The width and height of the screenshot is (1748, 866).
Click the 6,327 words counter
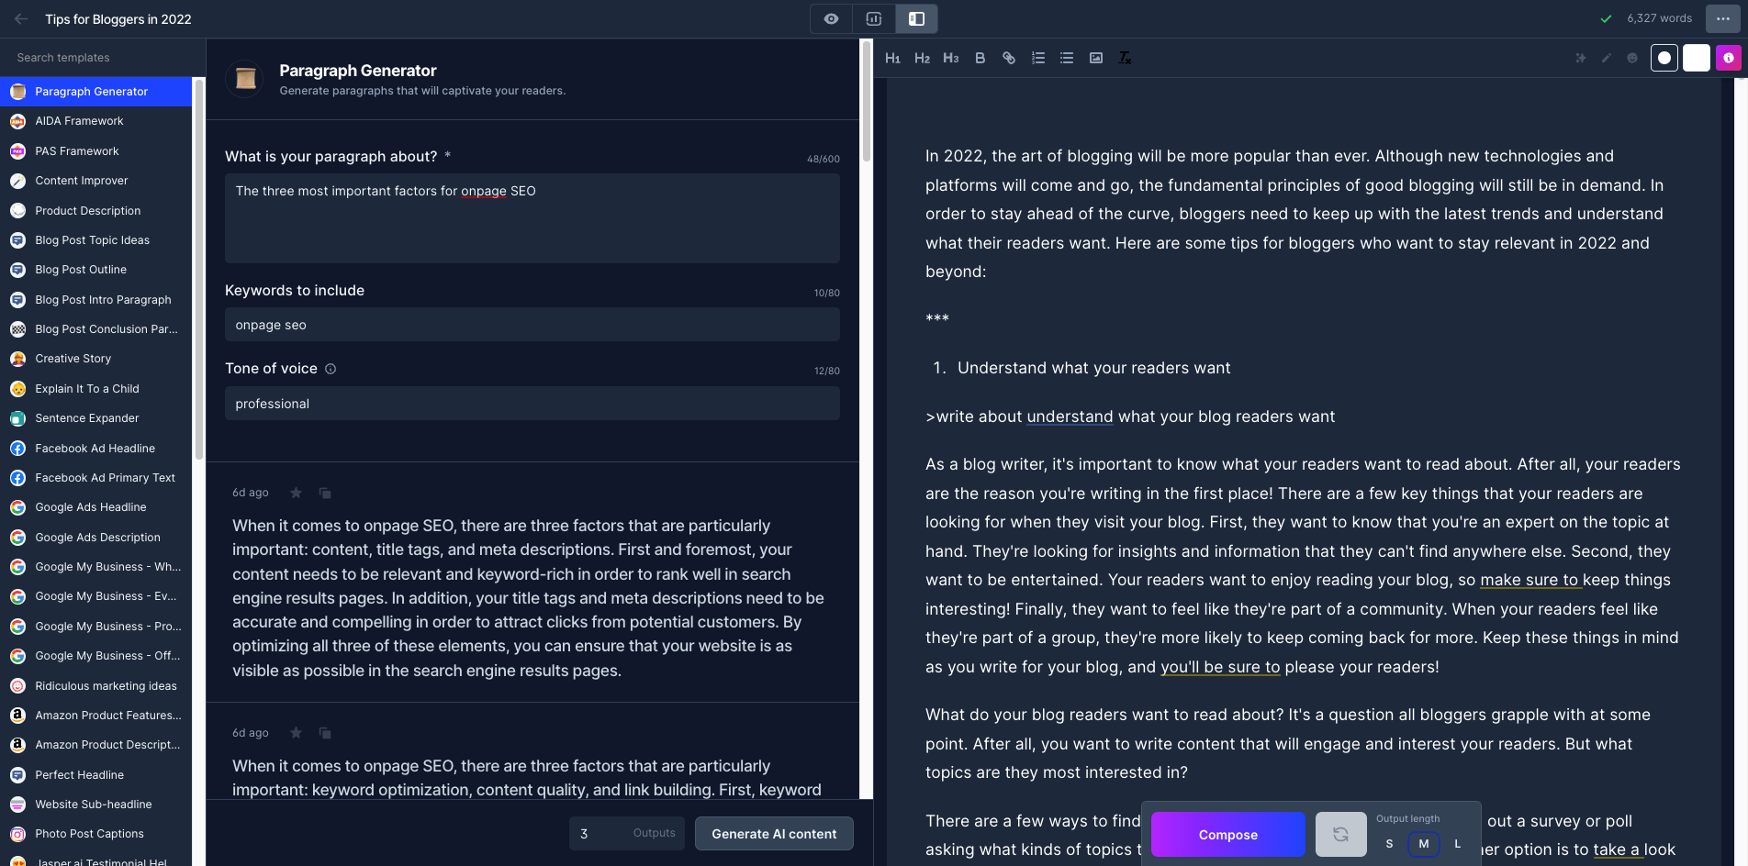coord(1659,18)
